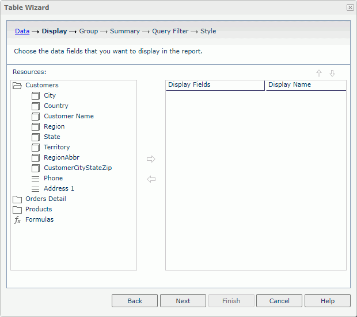
Task: Click the move up arrow icon
Action: (x=319, y=73)
